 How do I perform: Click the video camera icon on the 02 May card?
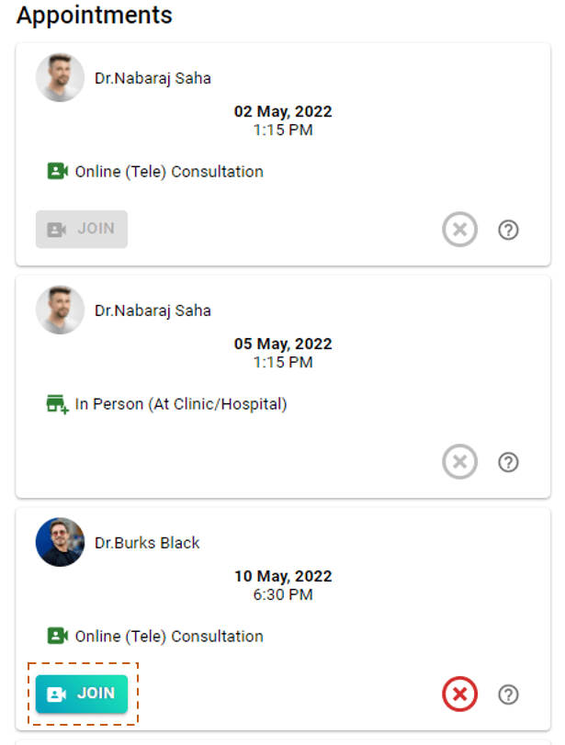[x=58, y=172]
